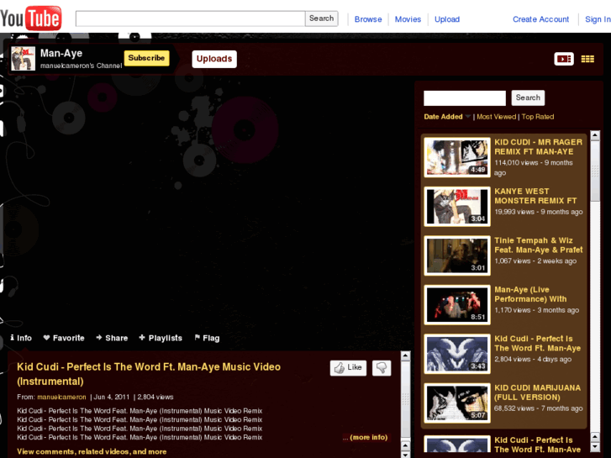The image size is (611, 458).
Task: Click Create Account link
Action: (540, 19)
